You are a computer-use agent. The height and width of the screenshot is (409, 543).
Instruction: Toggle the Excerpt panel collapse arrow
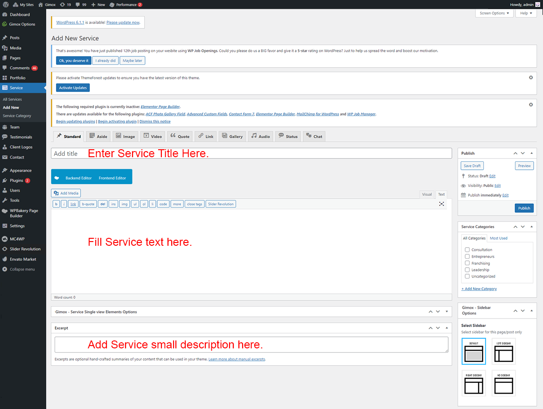point(447,328)
